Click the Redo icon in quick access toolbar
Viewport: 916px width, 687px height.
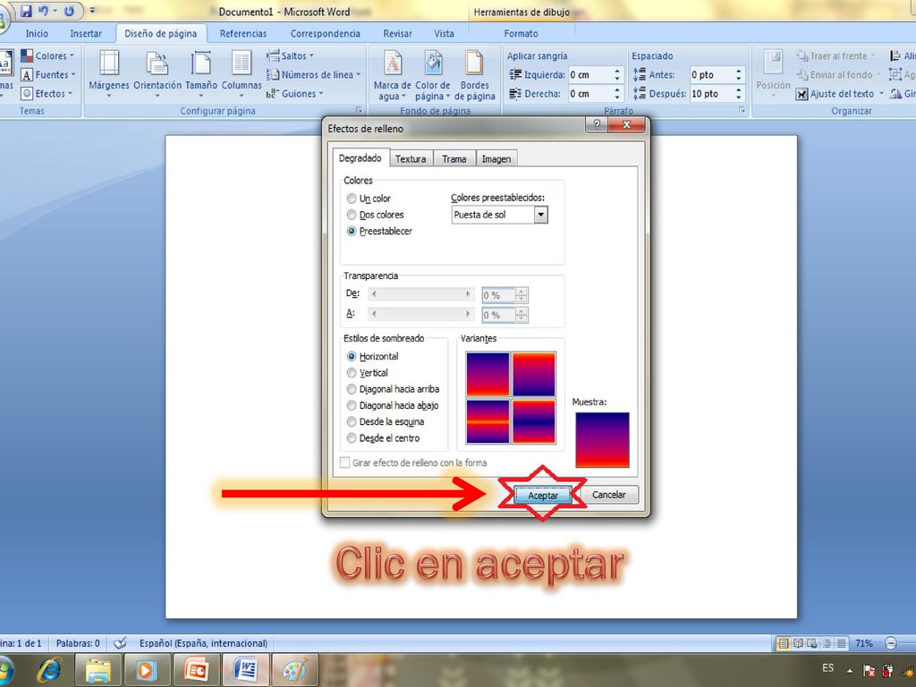point(69,11)
